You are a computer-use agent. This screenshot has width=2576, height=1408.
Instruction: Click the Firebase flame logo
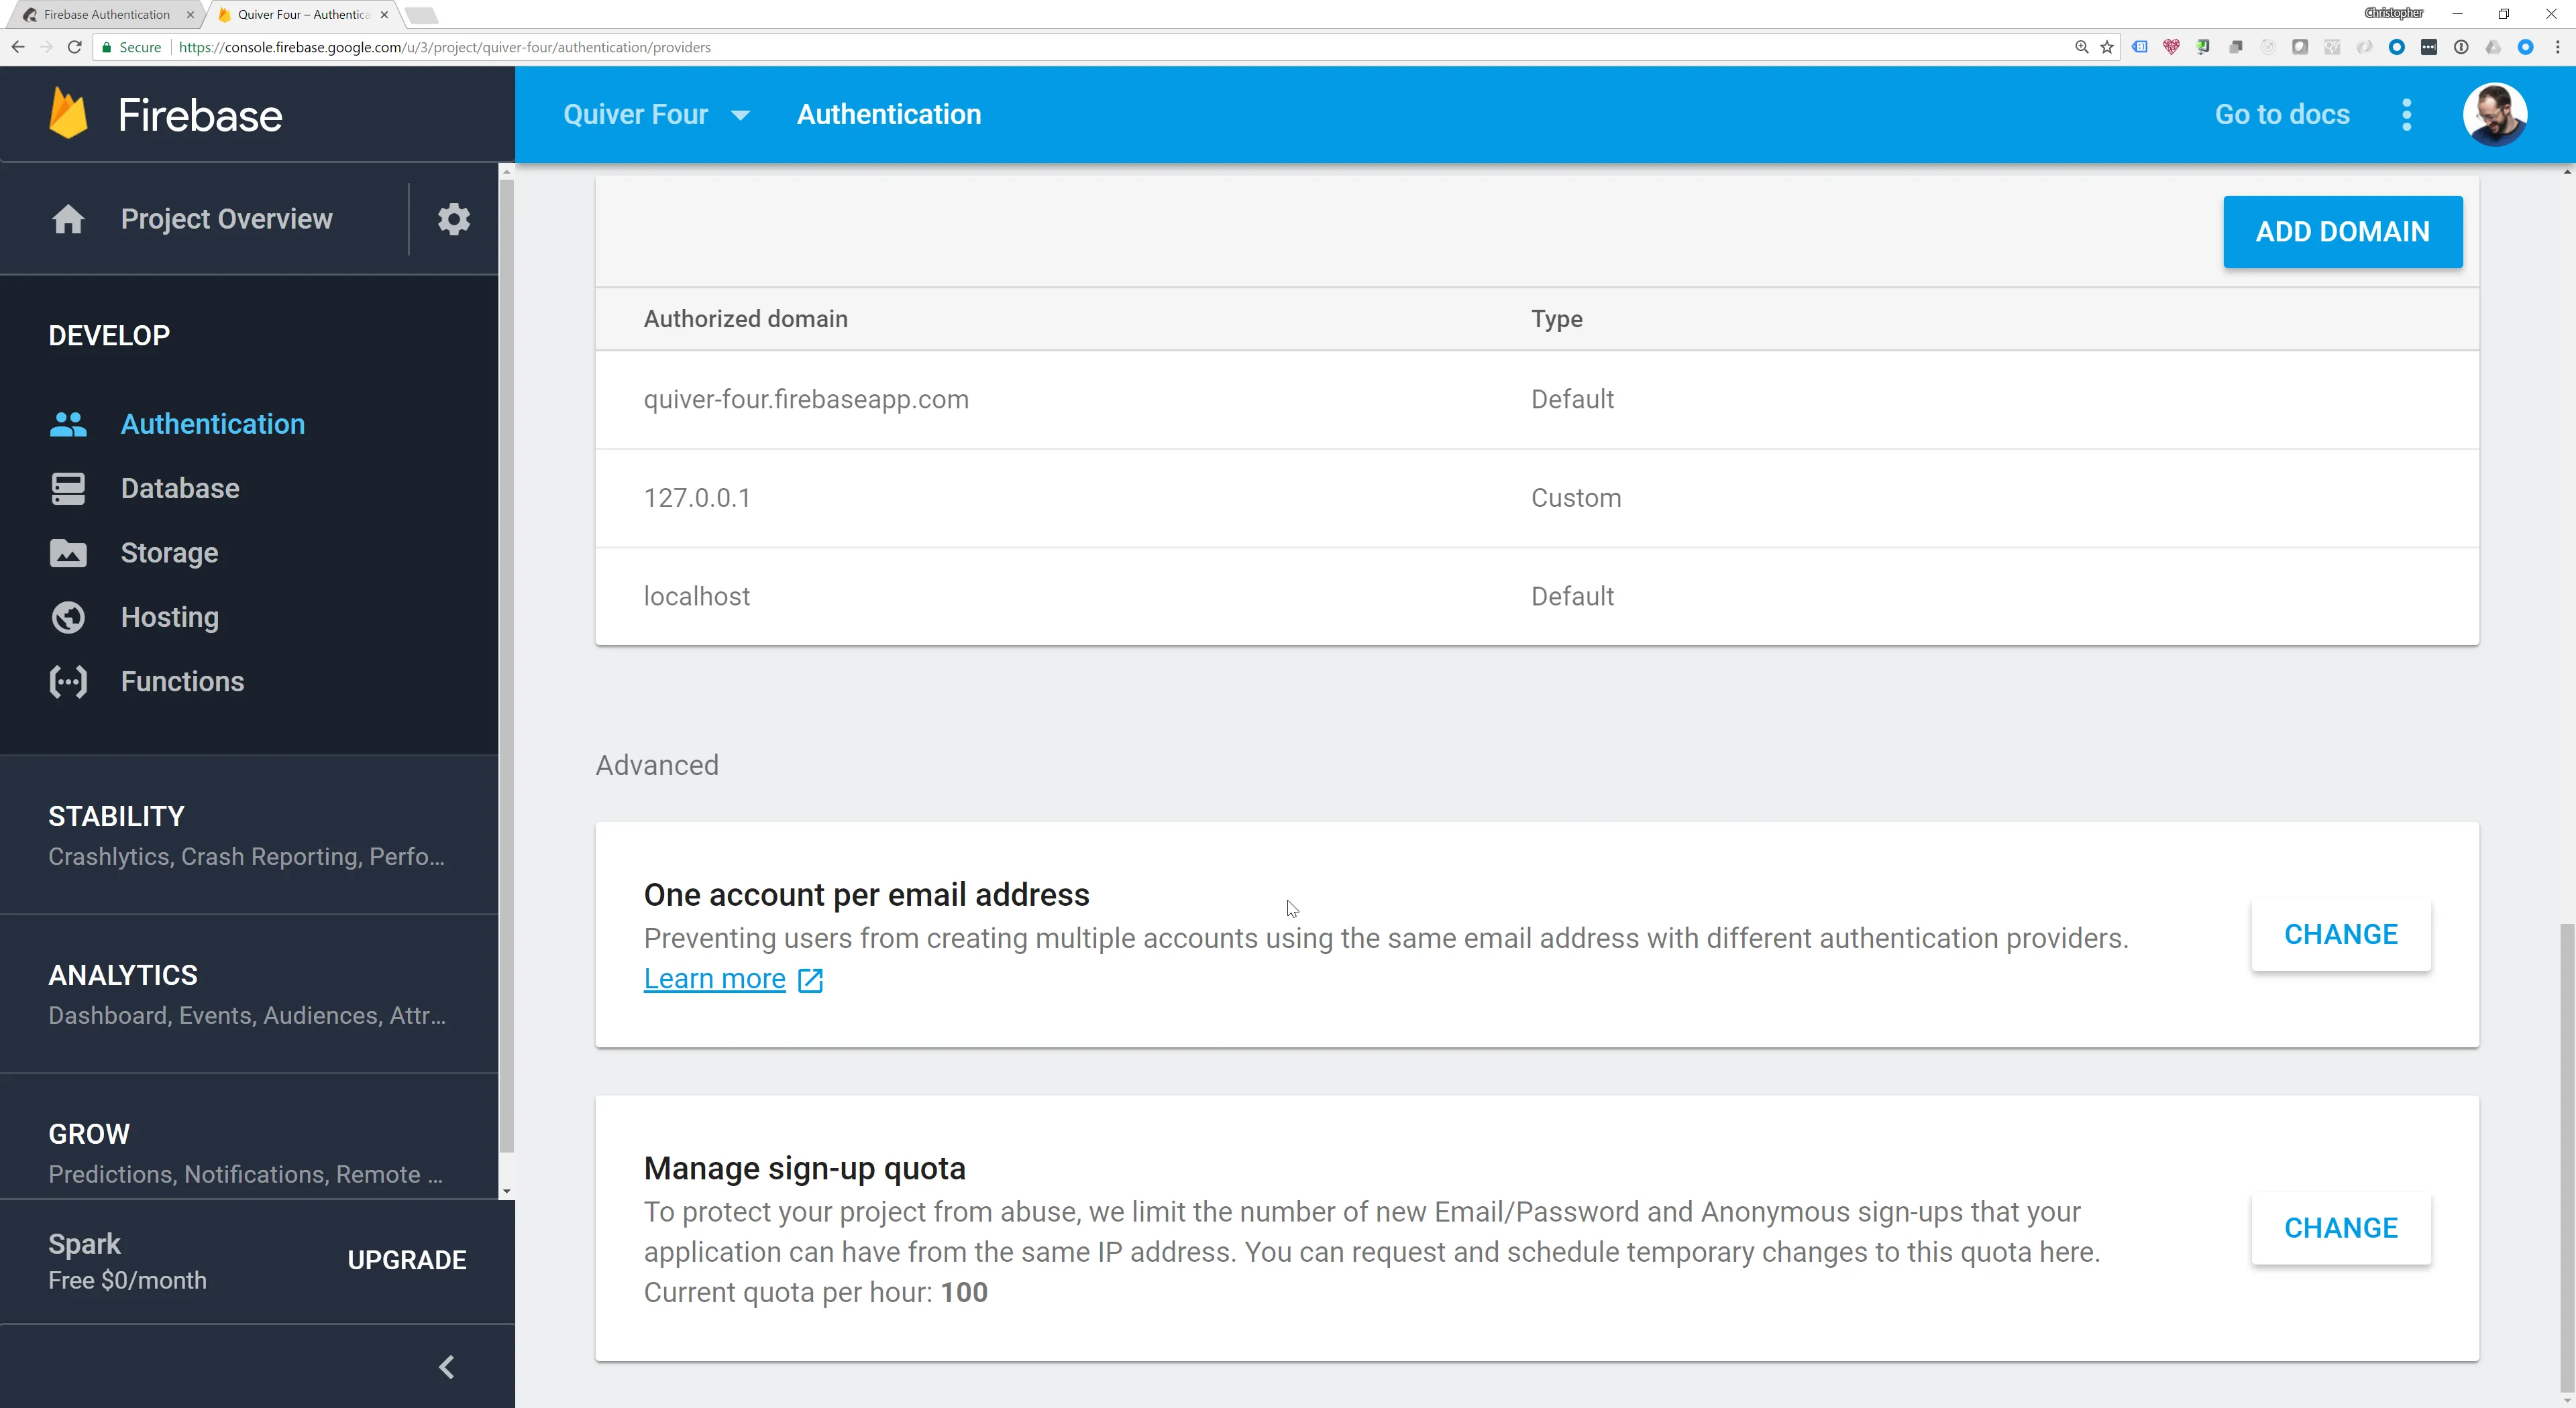click(68, 114)
